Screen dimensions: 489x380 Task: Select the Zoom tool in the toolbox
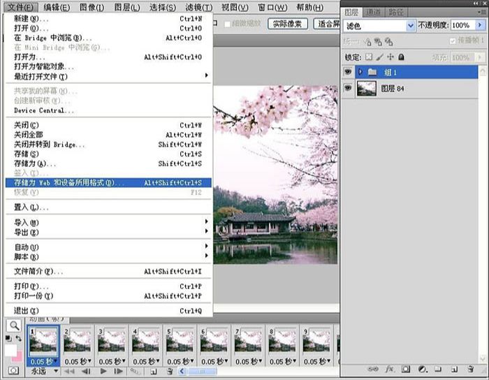[x=15, y=326]
